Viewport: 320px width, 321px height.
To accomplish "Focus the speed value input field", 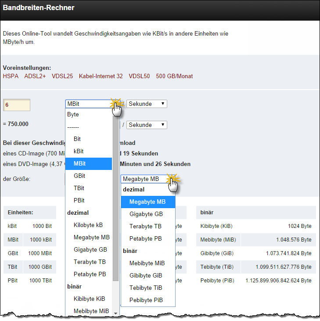I will pyautogui.click(x=17, y=105).
